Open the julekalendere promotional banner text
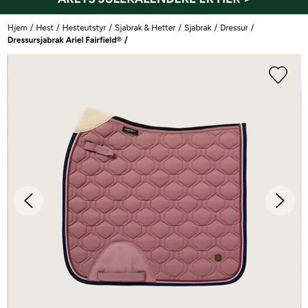This screenshot has height=308, width=308. coord(149,2)
